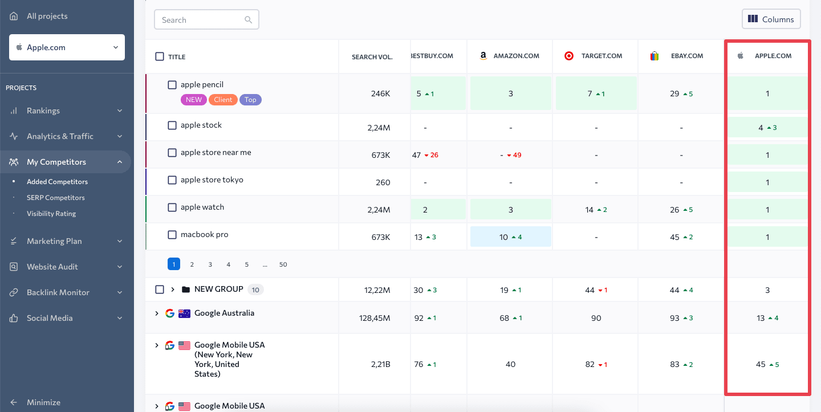Click the Google icon beside Google Australia

169,313
